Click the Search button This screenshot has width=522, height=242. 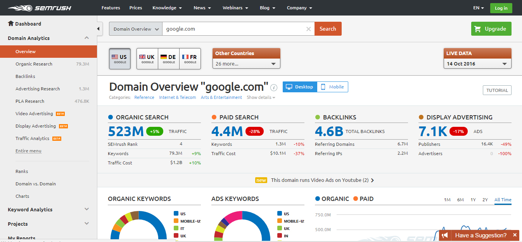[328, 29]
